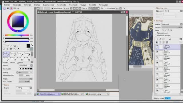
Task: Choose the Кисть brush
Action: pos(20,54)
